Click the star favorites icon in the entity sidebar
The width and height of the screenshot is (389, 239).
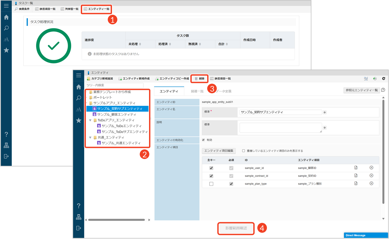79,120
